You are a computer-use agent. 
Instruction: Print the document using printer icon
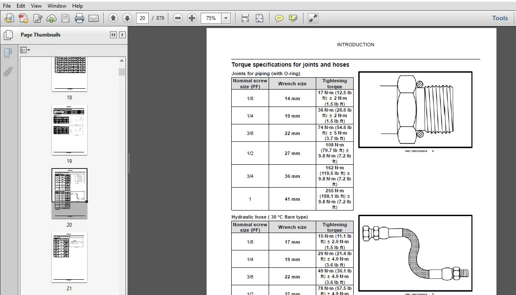[x=79, y=18]
